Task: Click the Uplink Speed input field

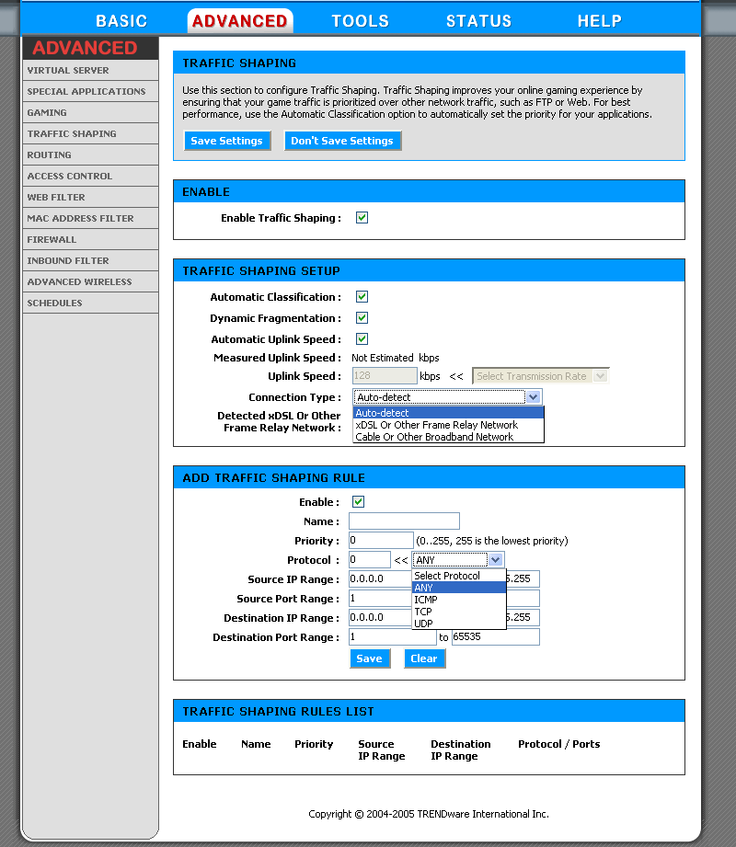Action: 385,375
